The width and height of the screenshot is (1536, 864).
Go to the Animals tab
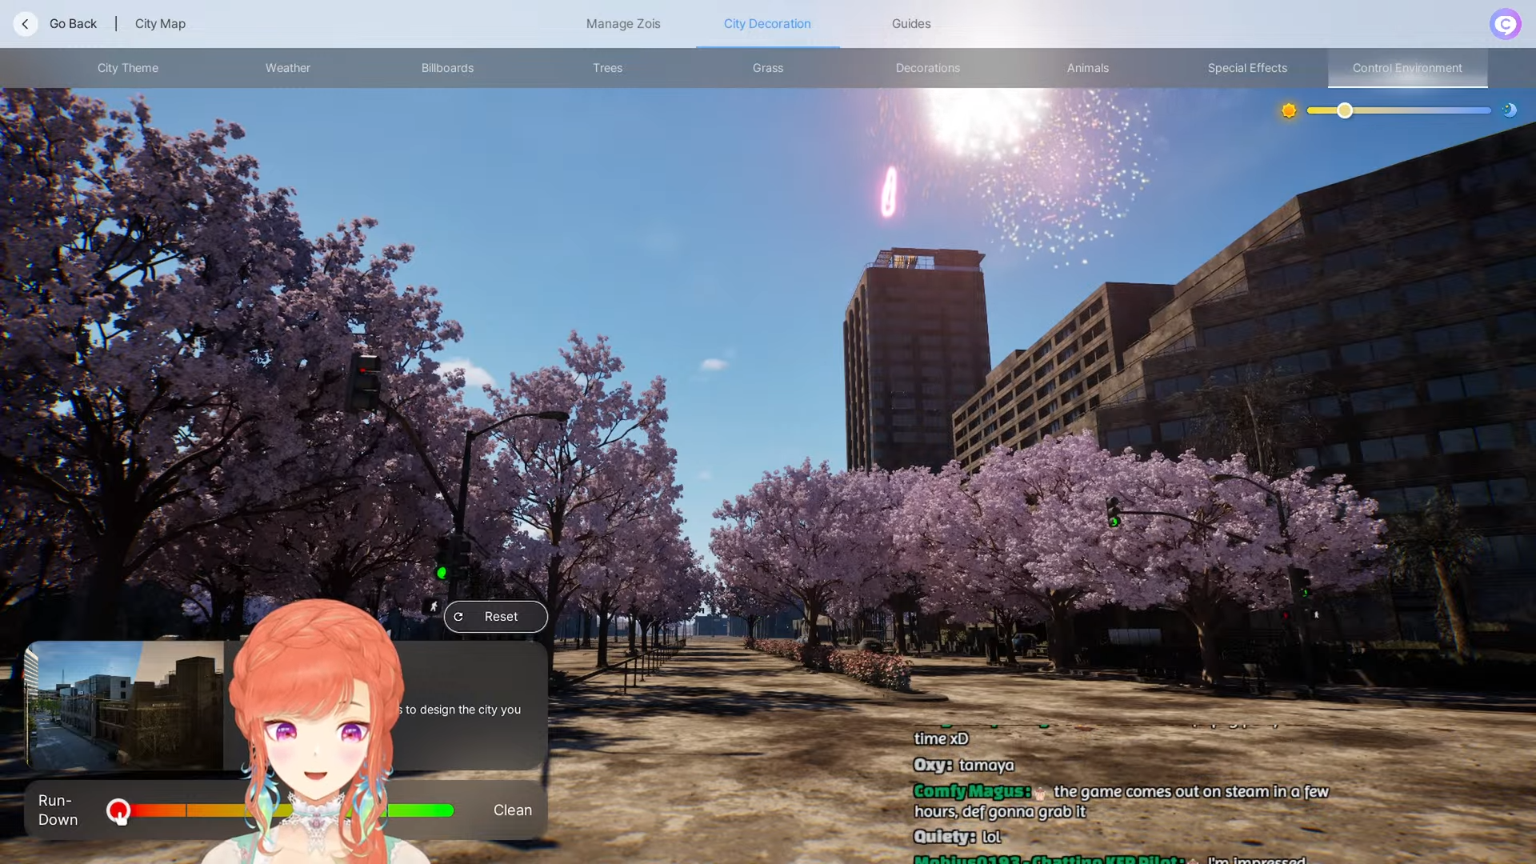click(1087, 68)
